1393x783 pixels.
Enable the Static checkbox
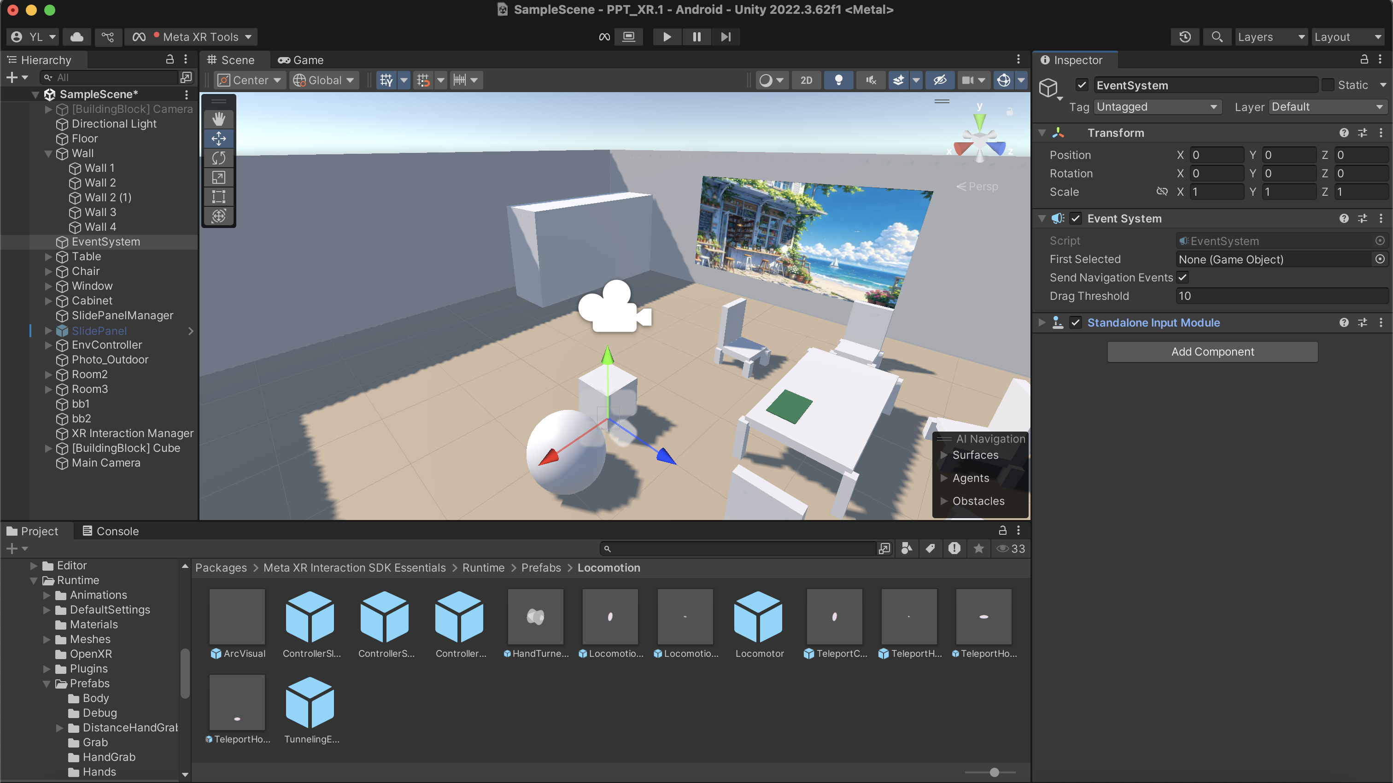(1328, 85)
